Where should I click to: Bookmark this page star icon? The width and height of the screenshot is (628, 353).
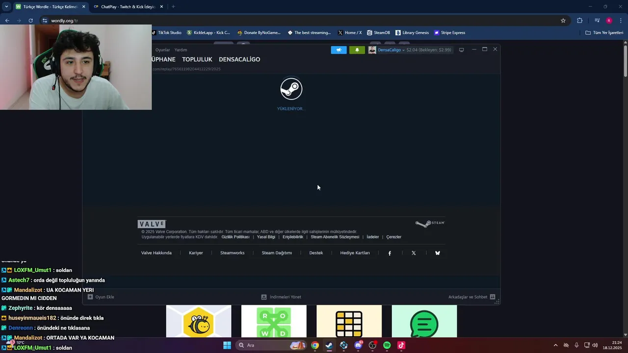click(x=563, y=21)
